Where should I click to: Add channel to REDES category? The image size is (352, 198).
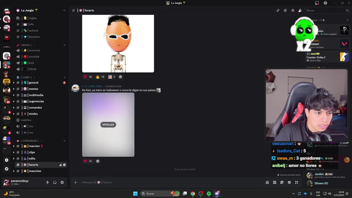64,45
